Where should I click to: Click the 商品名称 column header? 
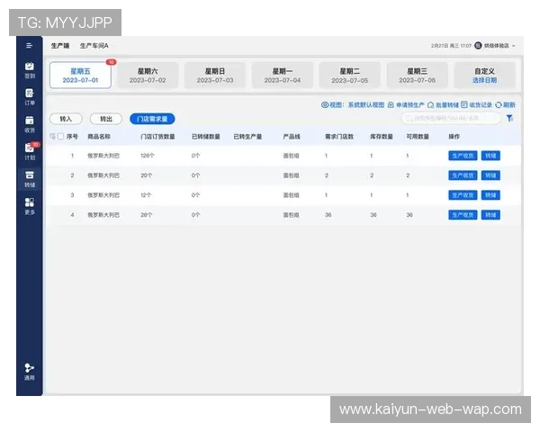(x=99, y=137)
